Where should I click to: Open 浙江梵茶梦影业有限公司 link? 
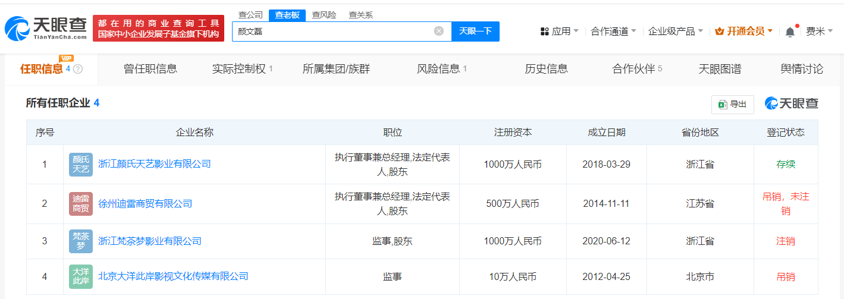150,241
